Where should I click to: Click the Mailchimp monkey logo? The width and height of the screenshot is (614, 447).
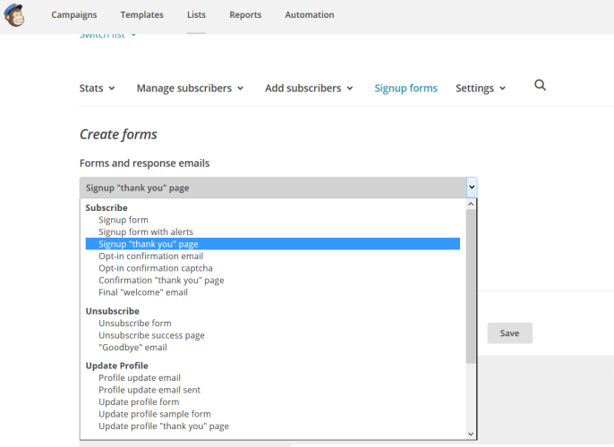coord(14,15)
